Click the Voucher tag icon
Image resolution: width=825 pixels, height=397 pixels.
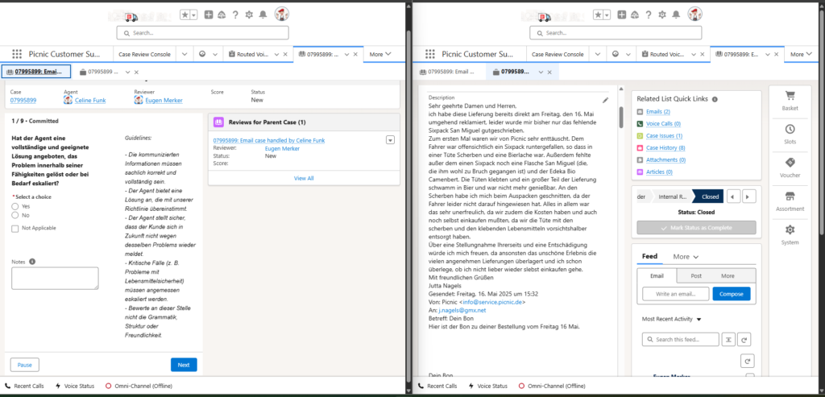pos(790,166)
